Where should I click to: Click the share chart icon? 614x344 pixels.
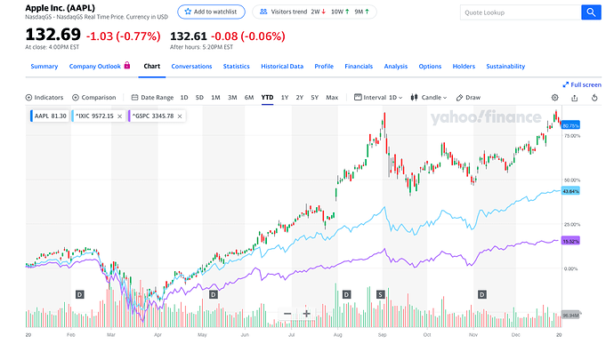575,98
